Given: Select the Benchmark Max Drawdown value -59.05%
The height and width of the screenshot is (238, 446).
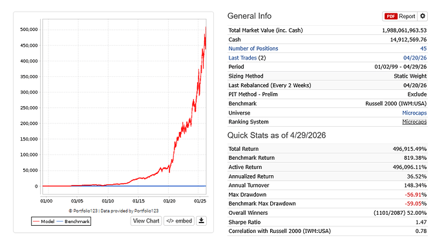Looking at the screenshot, I should point(416,204).
